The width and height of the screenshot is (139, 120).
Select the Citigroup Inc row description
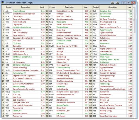pyautogui.click(x=18, y=25)
